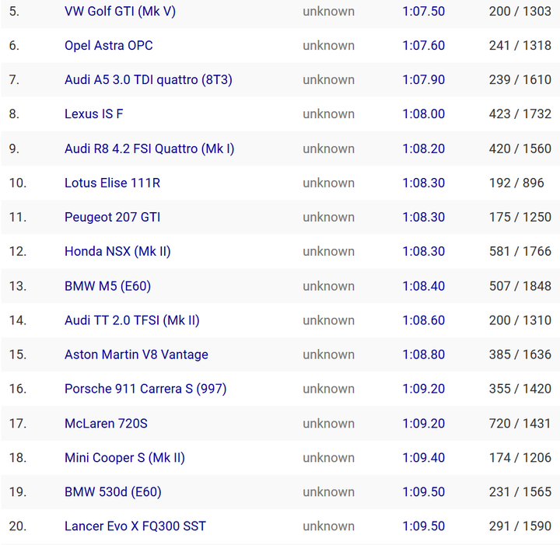
Task: Click Opel Astra OPC lap time 1:07.60
Action: tap(424, 46)
